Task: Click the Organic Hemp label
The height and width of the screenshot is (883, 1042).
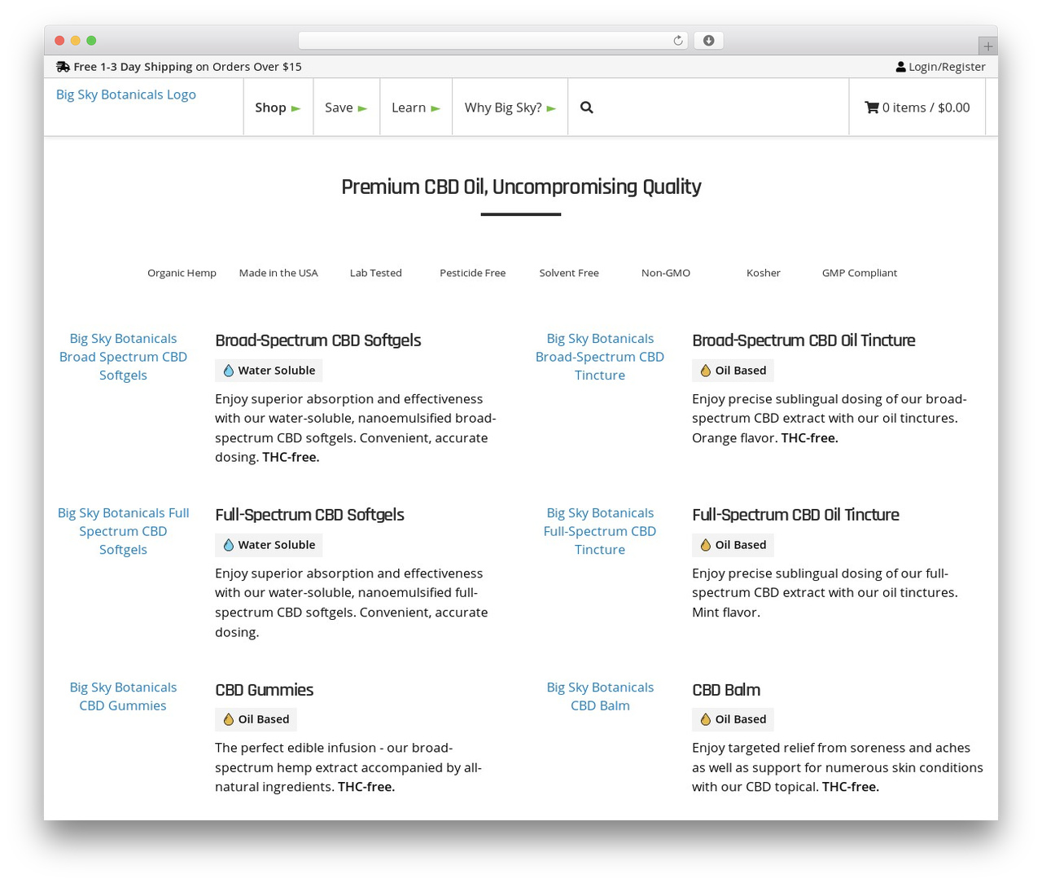Action: [x=182, y=273]
